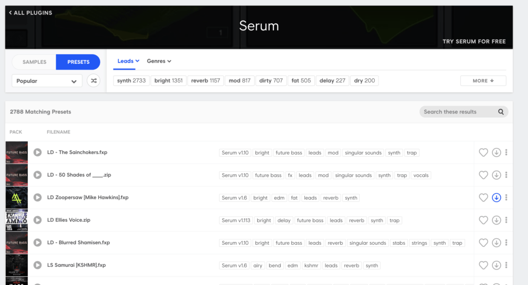Open more options for LD - The Sainchokers.fxp
This screenshot has width=528, height=285.
click(506, 153)
